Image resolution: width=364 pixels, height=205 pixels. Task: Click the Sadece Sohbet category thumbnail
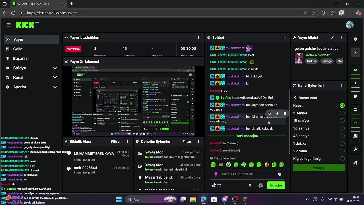pos(299,58)
